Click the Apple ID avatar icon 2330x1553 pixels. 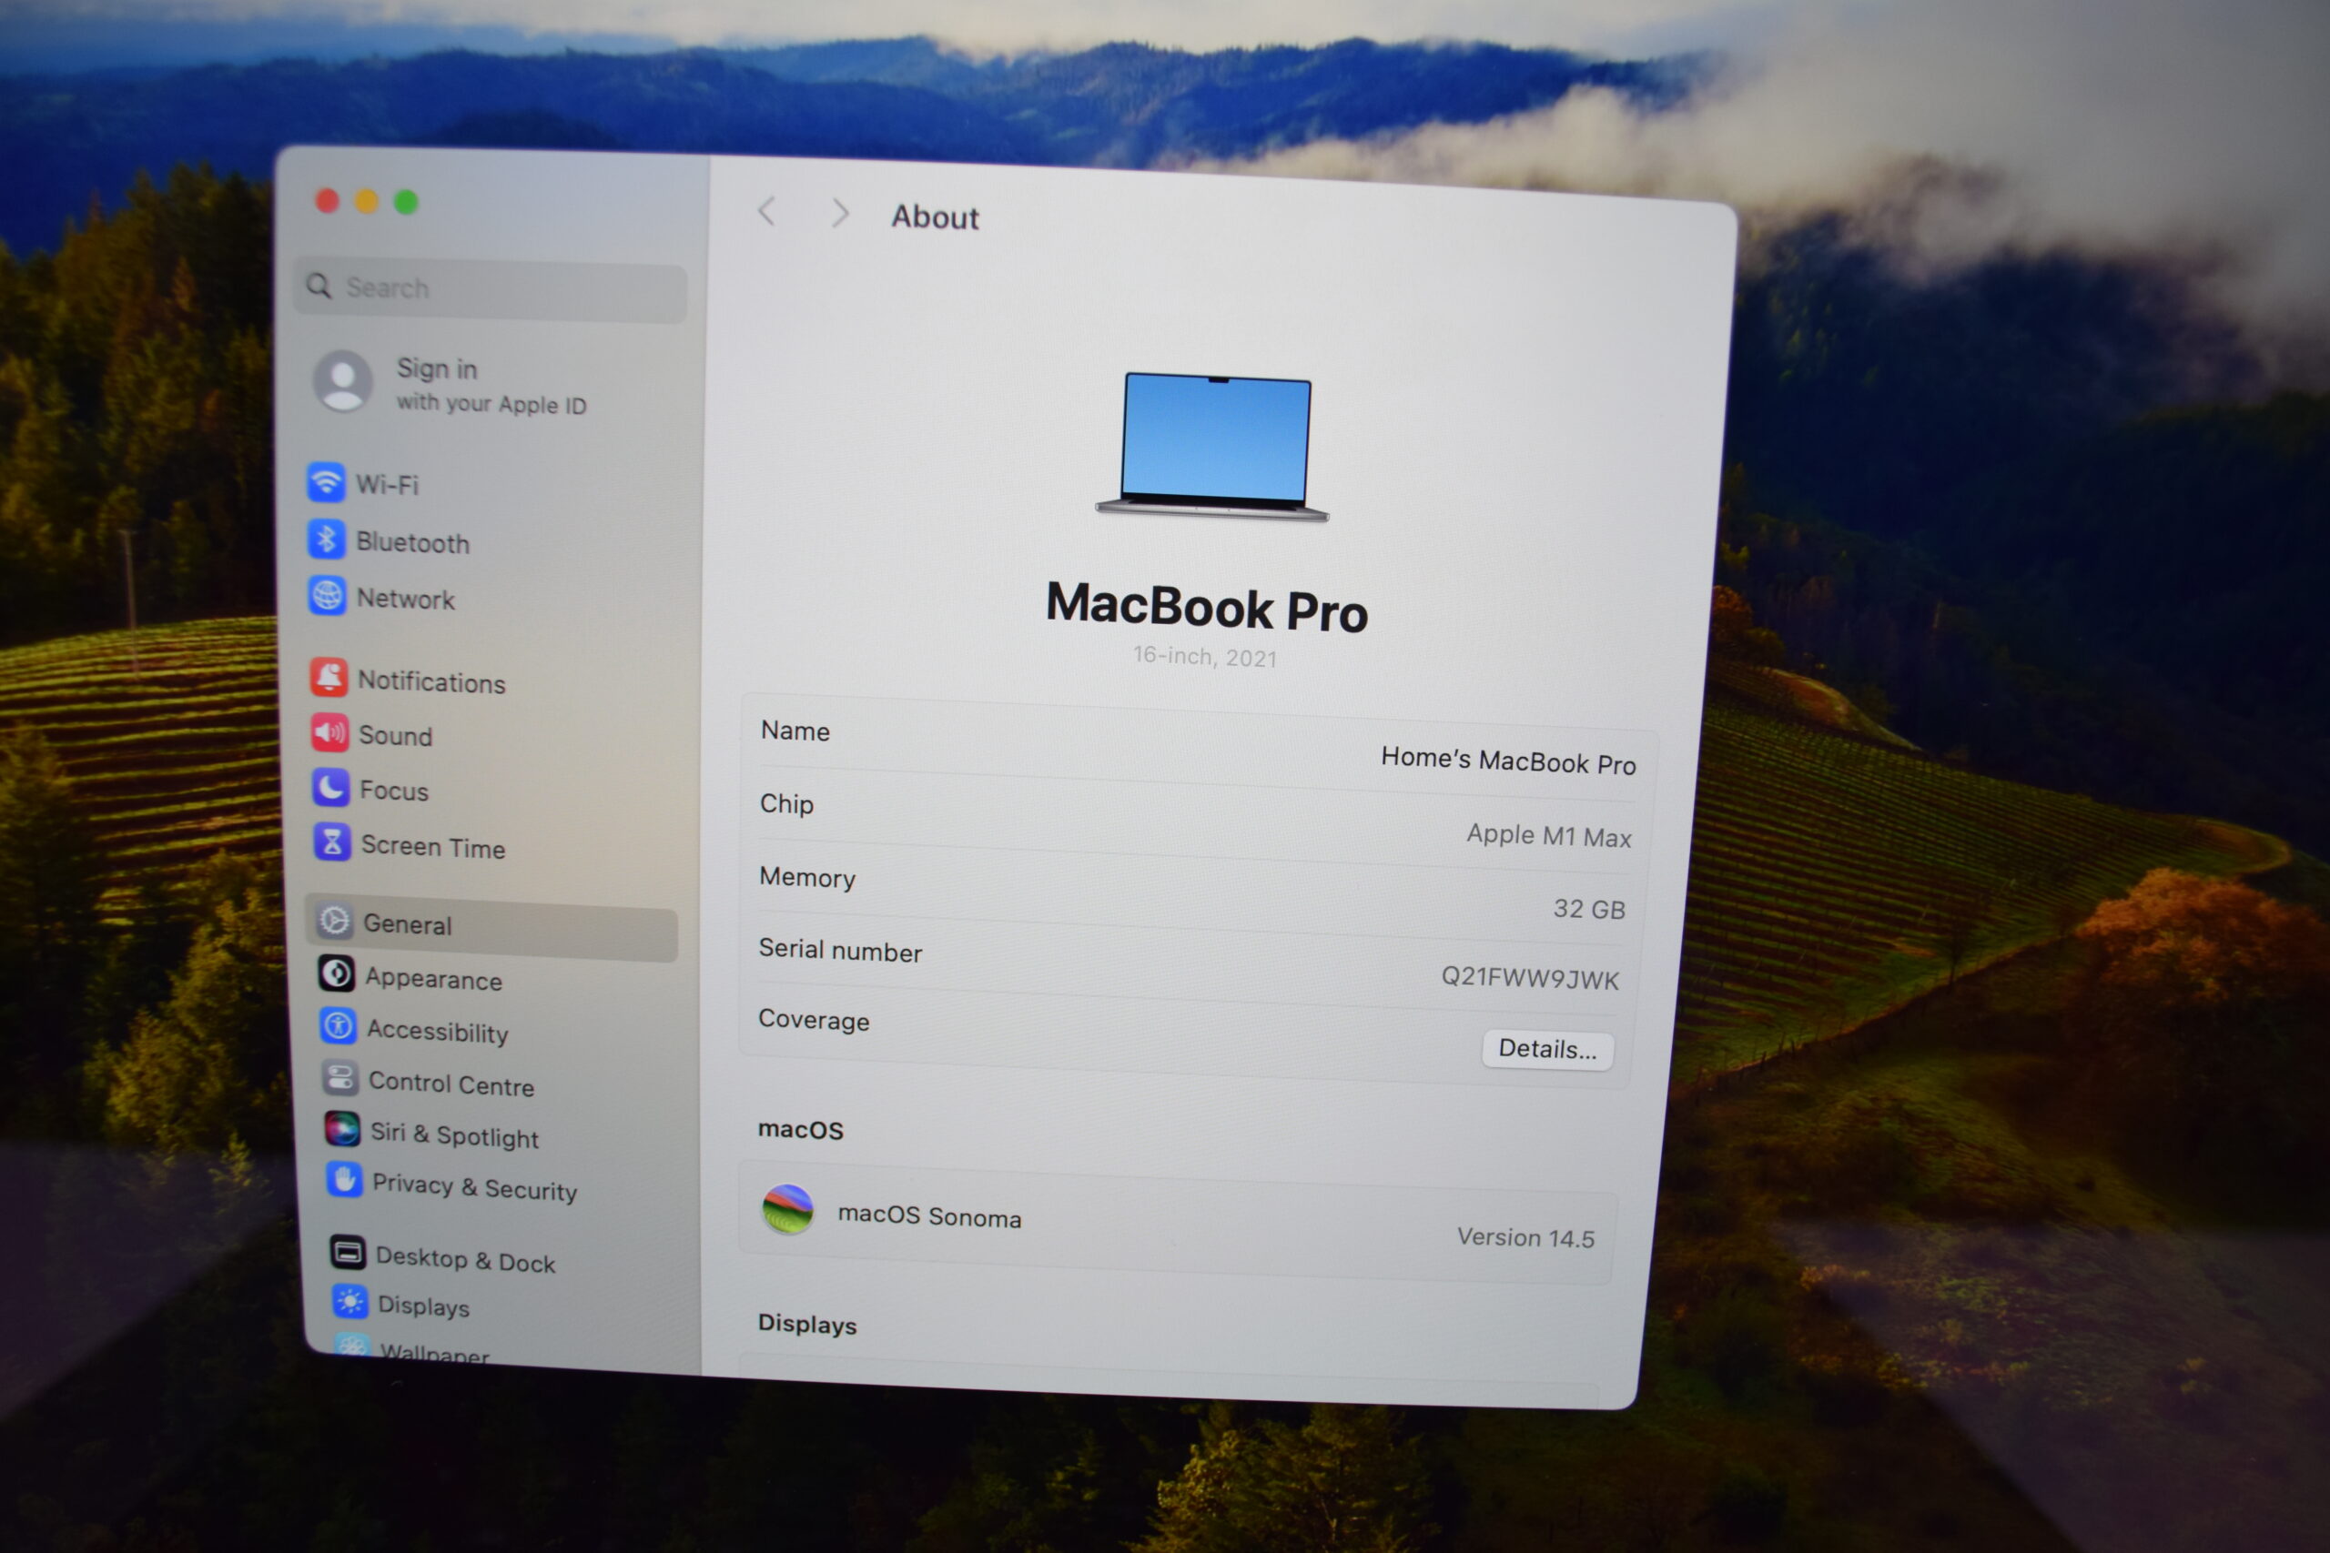click(x=343, y=380)
